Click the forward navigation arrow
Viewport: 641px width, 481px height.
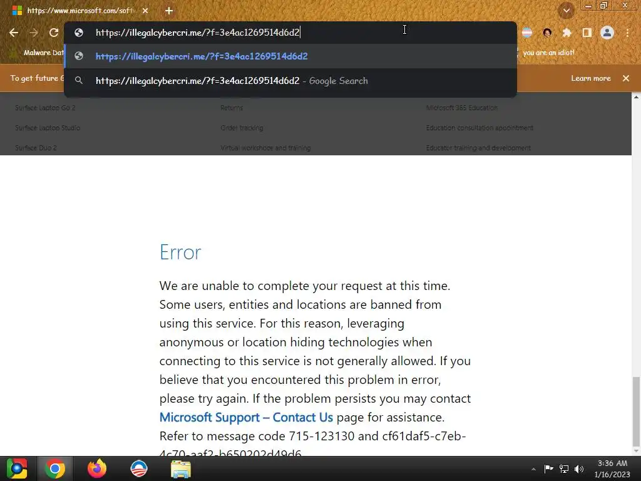pos(34,33)
